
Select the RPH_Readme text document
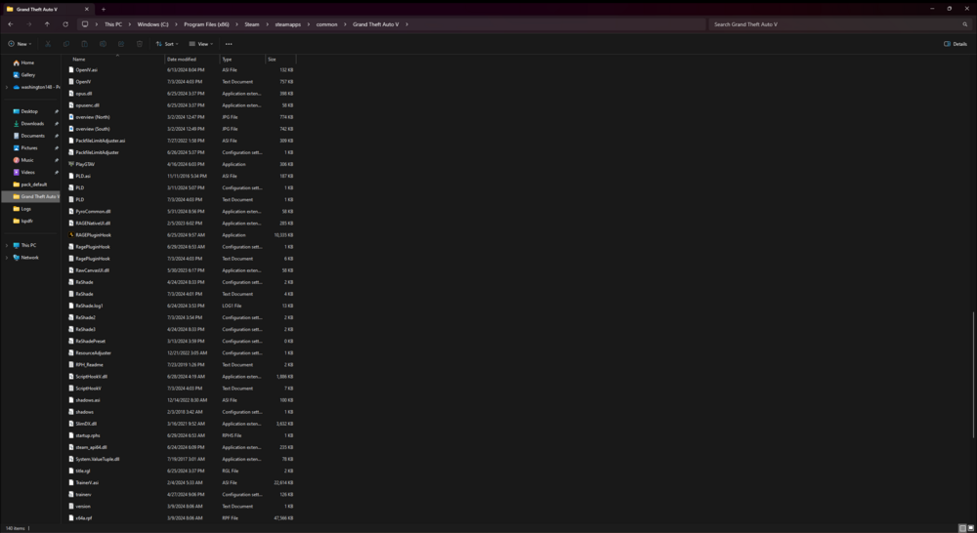(89, 365)
